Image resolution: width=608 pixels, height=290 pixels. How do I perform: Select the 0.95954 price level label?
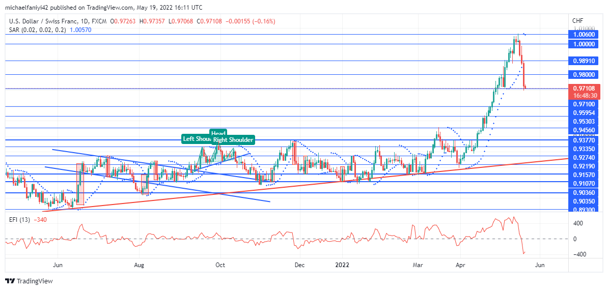[x=584, y=112]
